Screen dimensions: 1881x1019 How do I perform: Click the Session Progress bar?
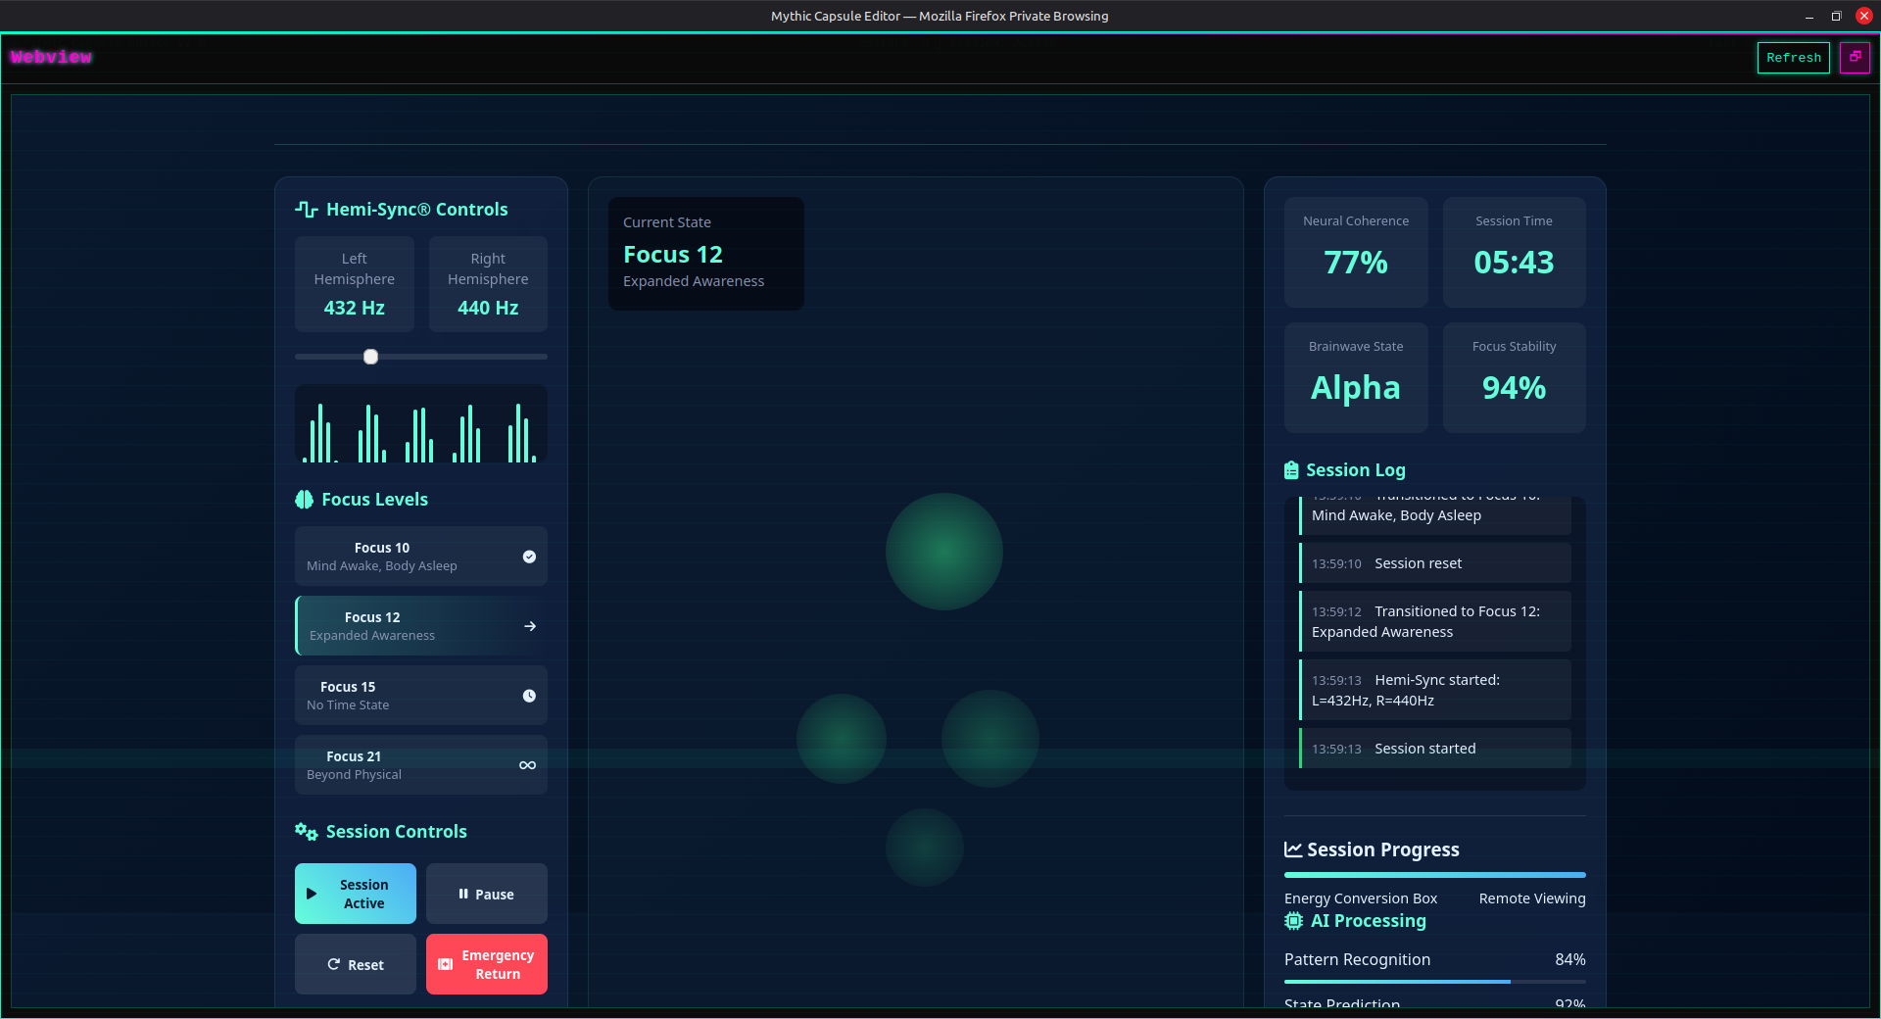point(1434,875)
